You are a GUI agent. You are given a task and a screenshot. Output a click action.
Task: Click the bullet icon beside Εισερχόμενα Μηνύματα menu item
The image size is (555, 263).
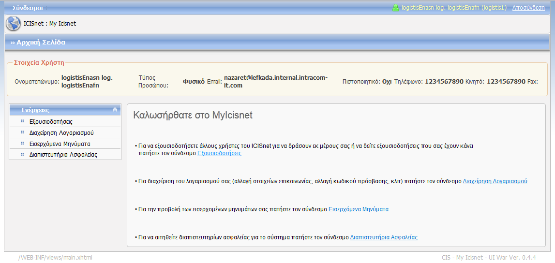click(22, 143)
